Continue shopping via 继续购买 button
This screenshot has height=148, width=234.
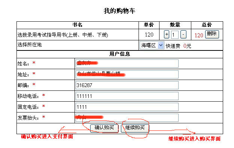[135, 128]
